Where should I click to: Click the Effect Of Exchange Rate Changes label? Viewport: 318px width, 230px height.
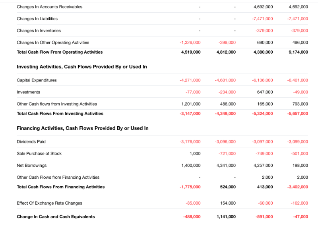point(49,203)
